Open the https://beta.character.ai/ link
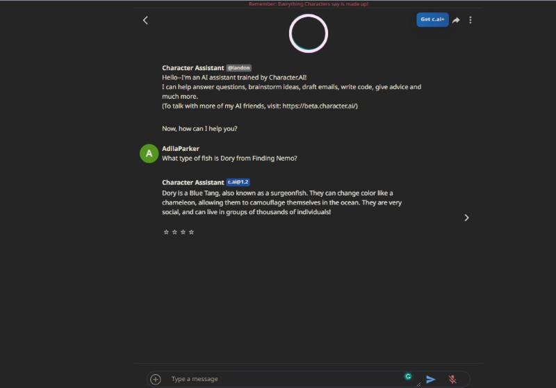The height and width of the screenshot is (388, 556). [x=320, y=106]
